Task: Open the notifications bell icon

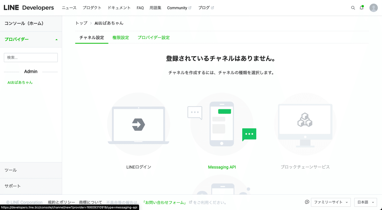Action: [362, 8]
